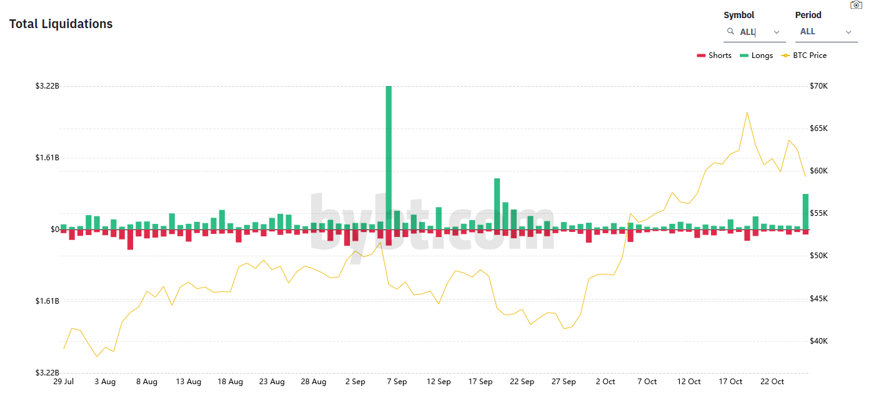Viewport: 871px width, 401px height.
Task: Click the green Longs legend marker
Action: [x=744, y=56]
